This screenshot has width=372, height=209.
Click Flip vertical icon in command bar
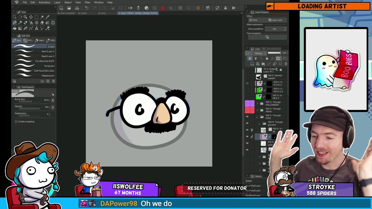pos(138,8)
